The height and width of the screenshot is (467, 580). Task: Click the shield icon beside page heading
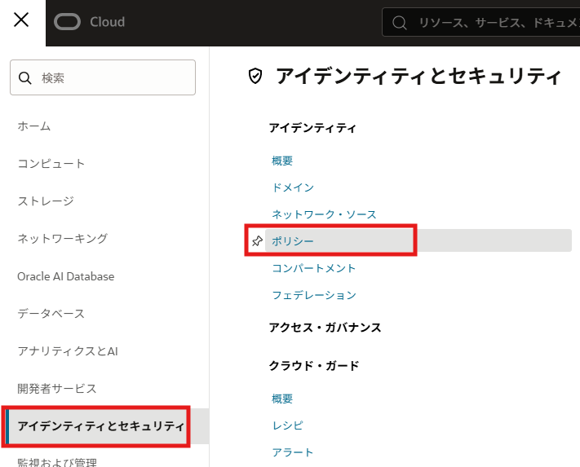[255, 77]
